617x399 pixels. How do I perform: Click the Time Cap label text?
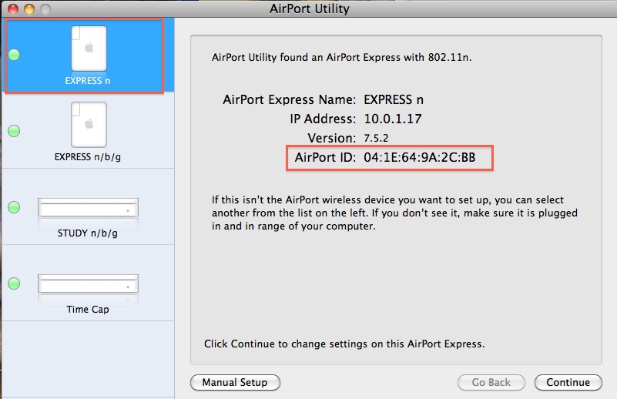[x=88, y=310]
